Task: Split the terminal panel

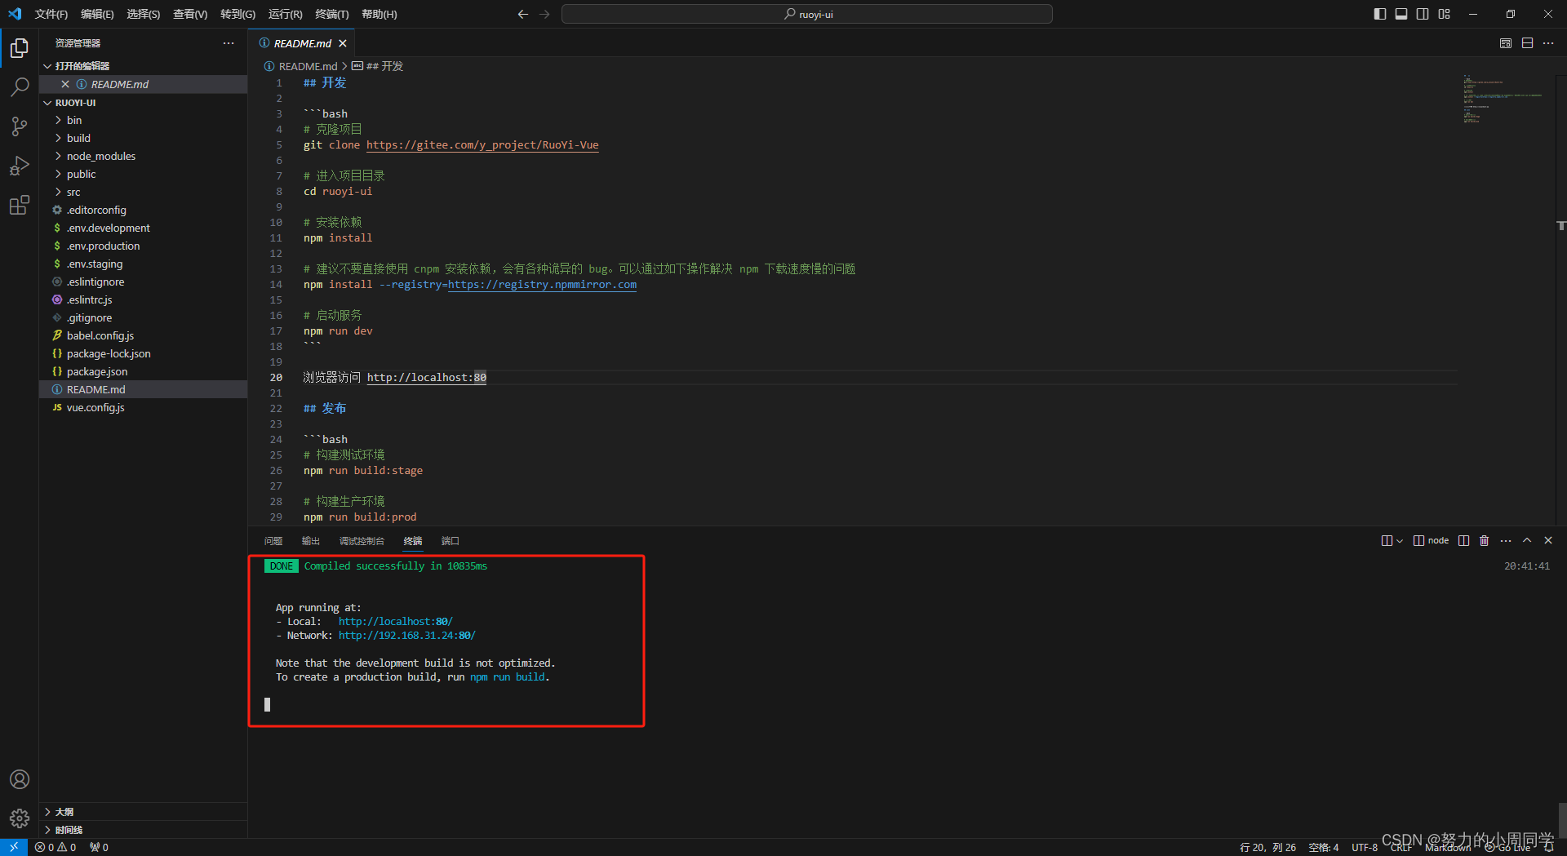Action: point(1464,540)
